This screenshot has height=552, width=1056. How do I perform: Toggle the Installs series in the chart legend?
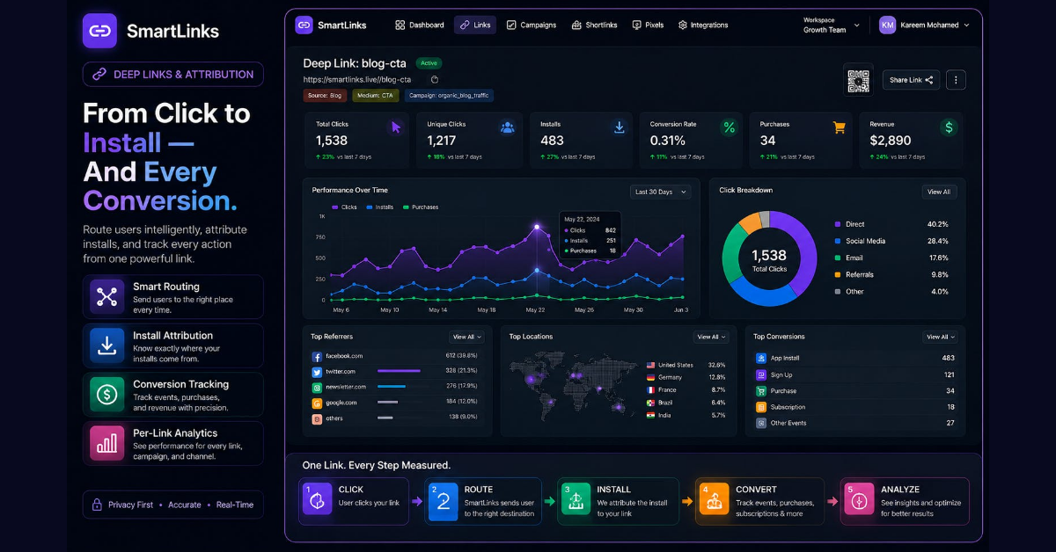(378, 207)
